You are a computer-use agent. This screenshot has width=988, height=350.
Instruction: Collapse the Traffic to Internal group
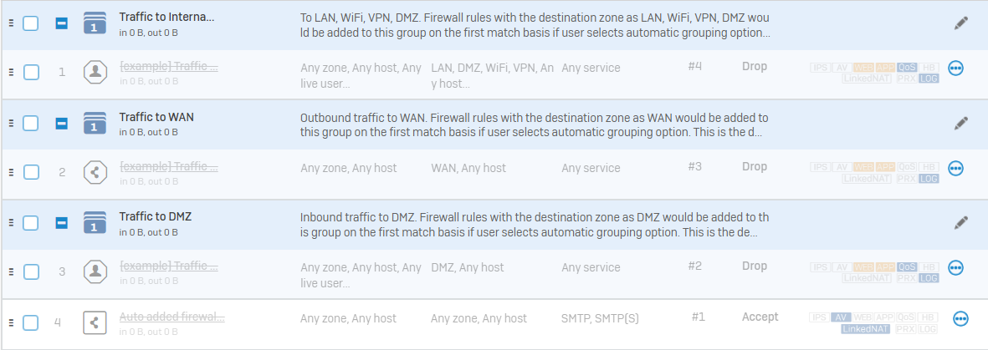pos(61,24)
